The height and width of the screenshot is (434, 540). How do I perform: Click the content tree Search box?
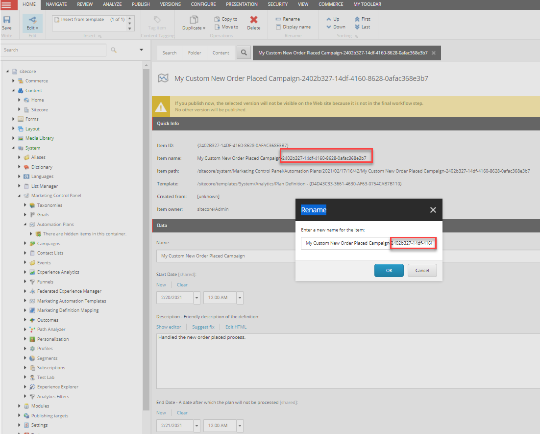53,50
